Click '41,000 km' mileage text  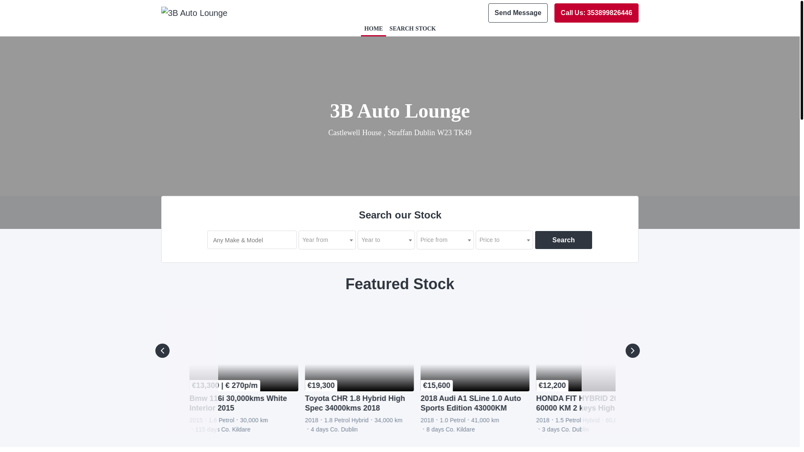click(x=485, y=420)
